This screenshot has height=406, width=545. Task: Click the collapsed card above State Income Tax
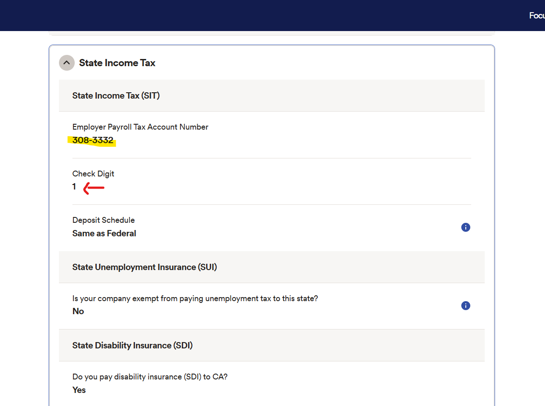271,33
